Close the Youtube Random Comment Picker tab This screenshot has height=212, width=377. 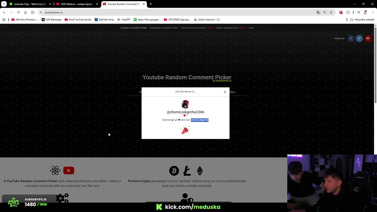pos(144,4)
